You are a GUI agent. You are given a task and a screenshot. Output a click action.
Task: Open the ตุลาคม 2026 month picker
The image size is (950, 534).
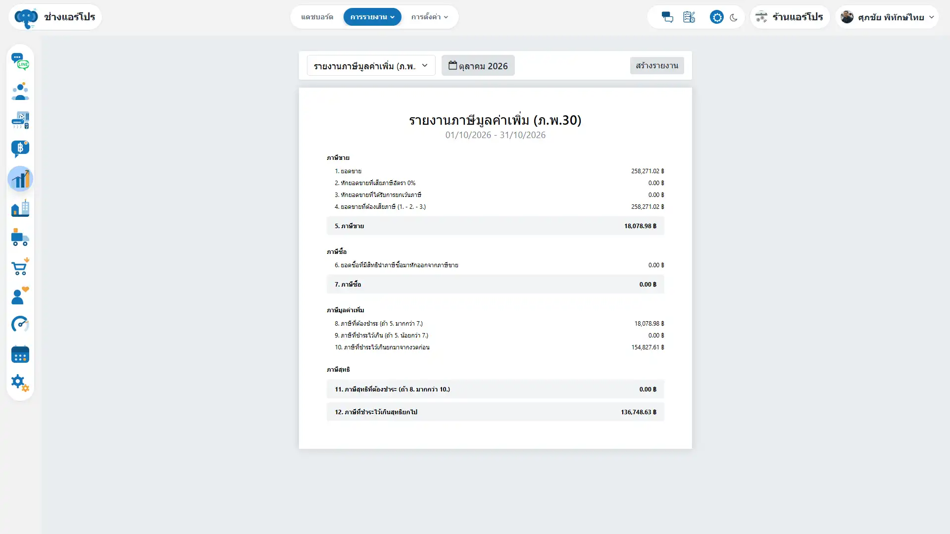(478, 65)
